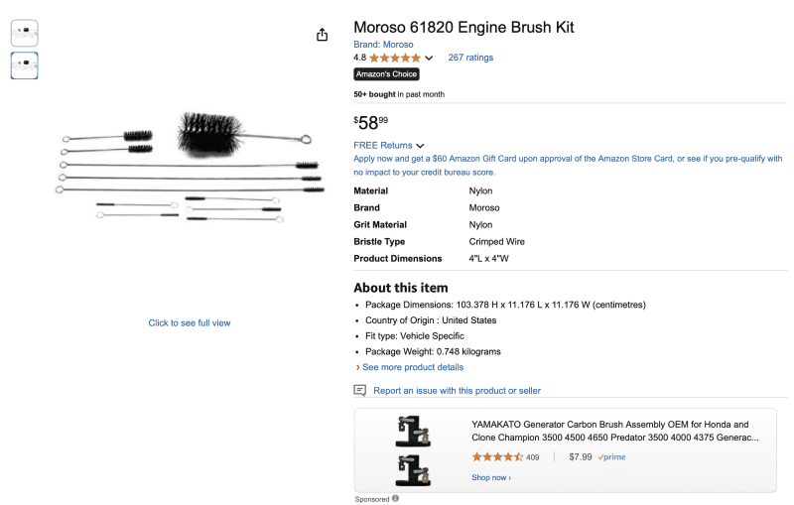Select the first product image thumbnail
The image size is (794, 505).
24,34
